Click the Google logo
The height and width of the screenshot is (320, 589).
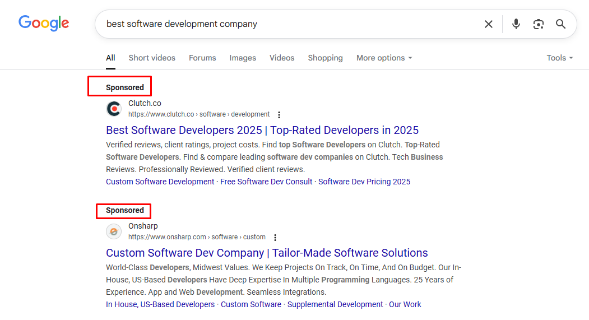pos(44,24)
